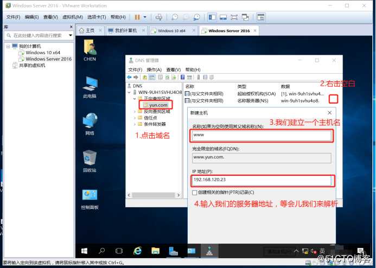This screenshot has width=376, height=268.
Task: Select Windows 10 x64 in the library tree
Action: (x=40, y=53)
